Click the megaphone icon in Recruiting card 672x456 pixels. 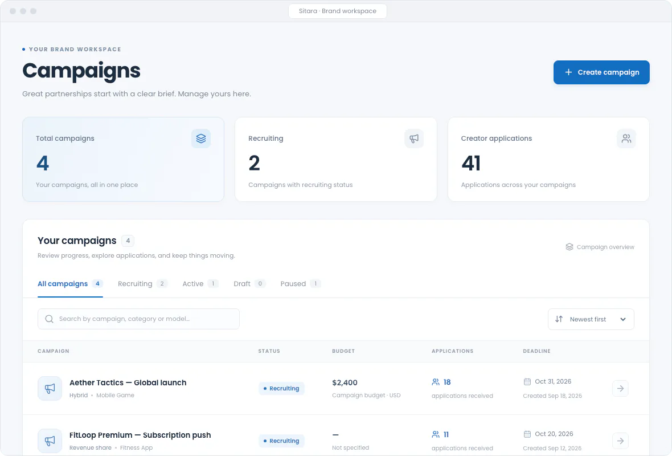(413, 139)
